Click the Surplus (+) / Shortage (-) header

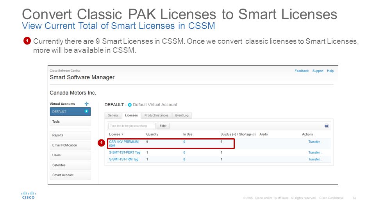[x=238, y=134]
